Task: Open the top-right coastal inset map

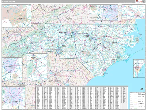Action: [x=134, y=12]
